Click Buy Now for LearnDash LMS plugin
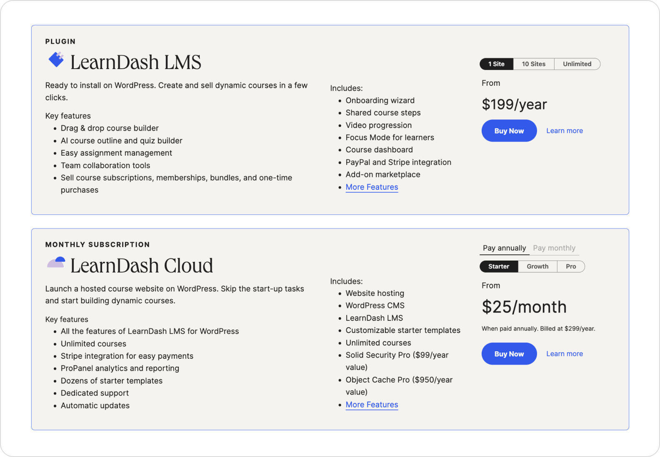Screen dimensions: 660x457 [x=509, y=131]
